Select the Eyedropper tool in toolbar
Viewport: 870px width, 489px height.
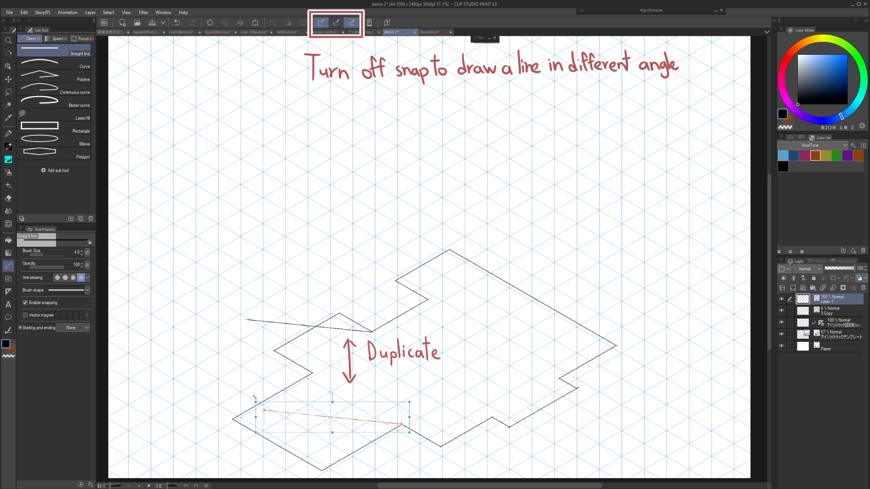(8, 118)
